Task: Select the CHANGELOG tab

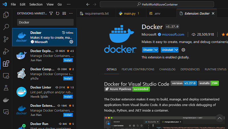Action: point(167,69)
